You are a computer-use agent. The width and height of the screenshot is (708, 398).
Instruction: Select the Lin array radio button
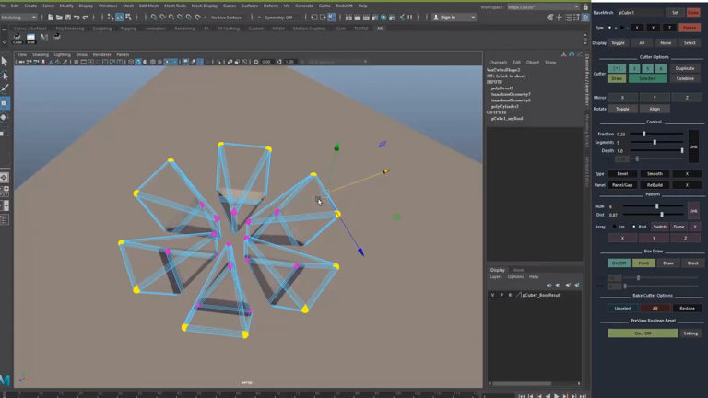[614, 227]
